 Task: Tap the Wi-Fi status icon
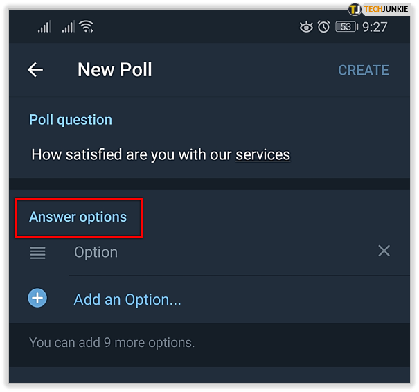click(87, 27)
